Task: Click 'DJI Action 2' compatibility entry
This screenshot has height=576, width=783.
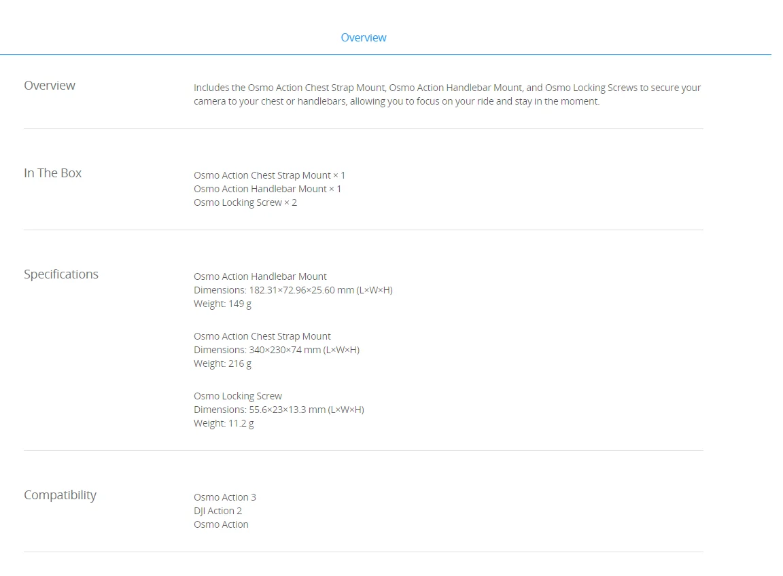Action: [x=217, y=511]
